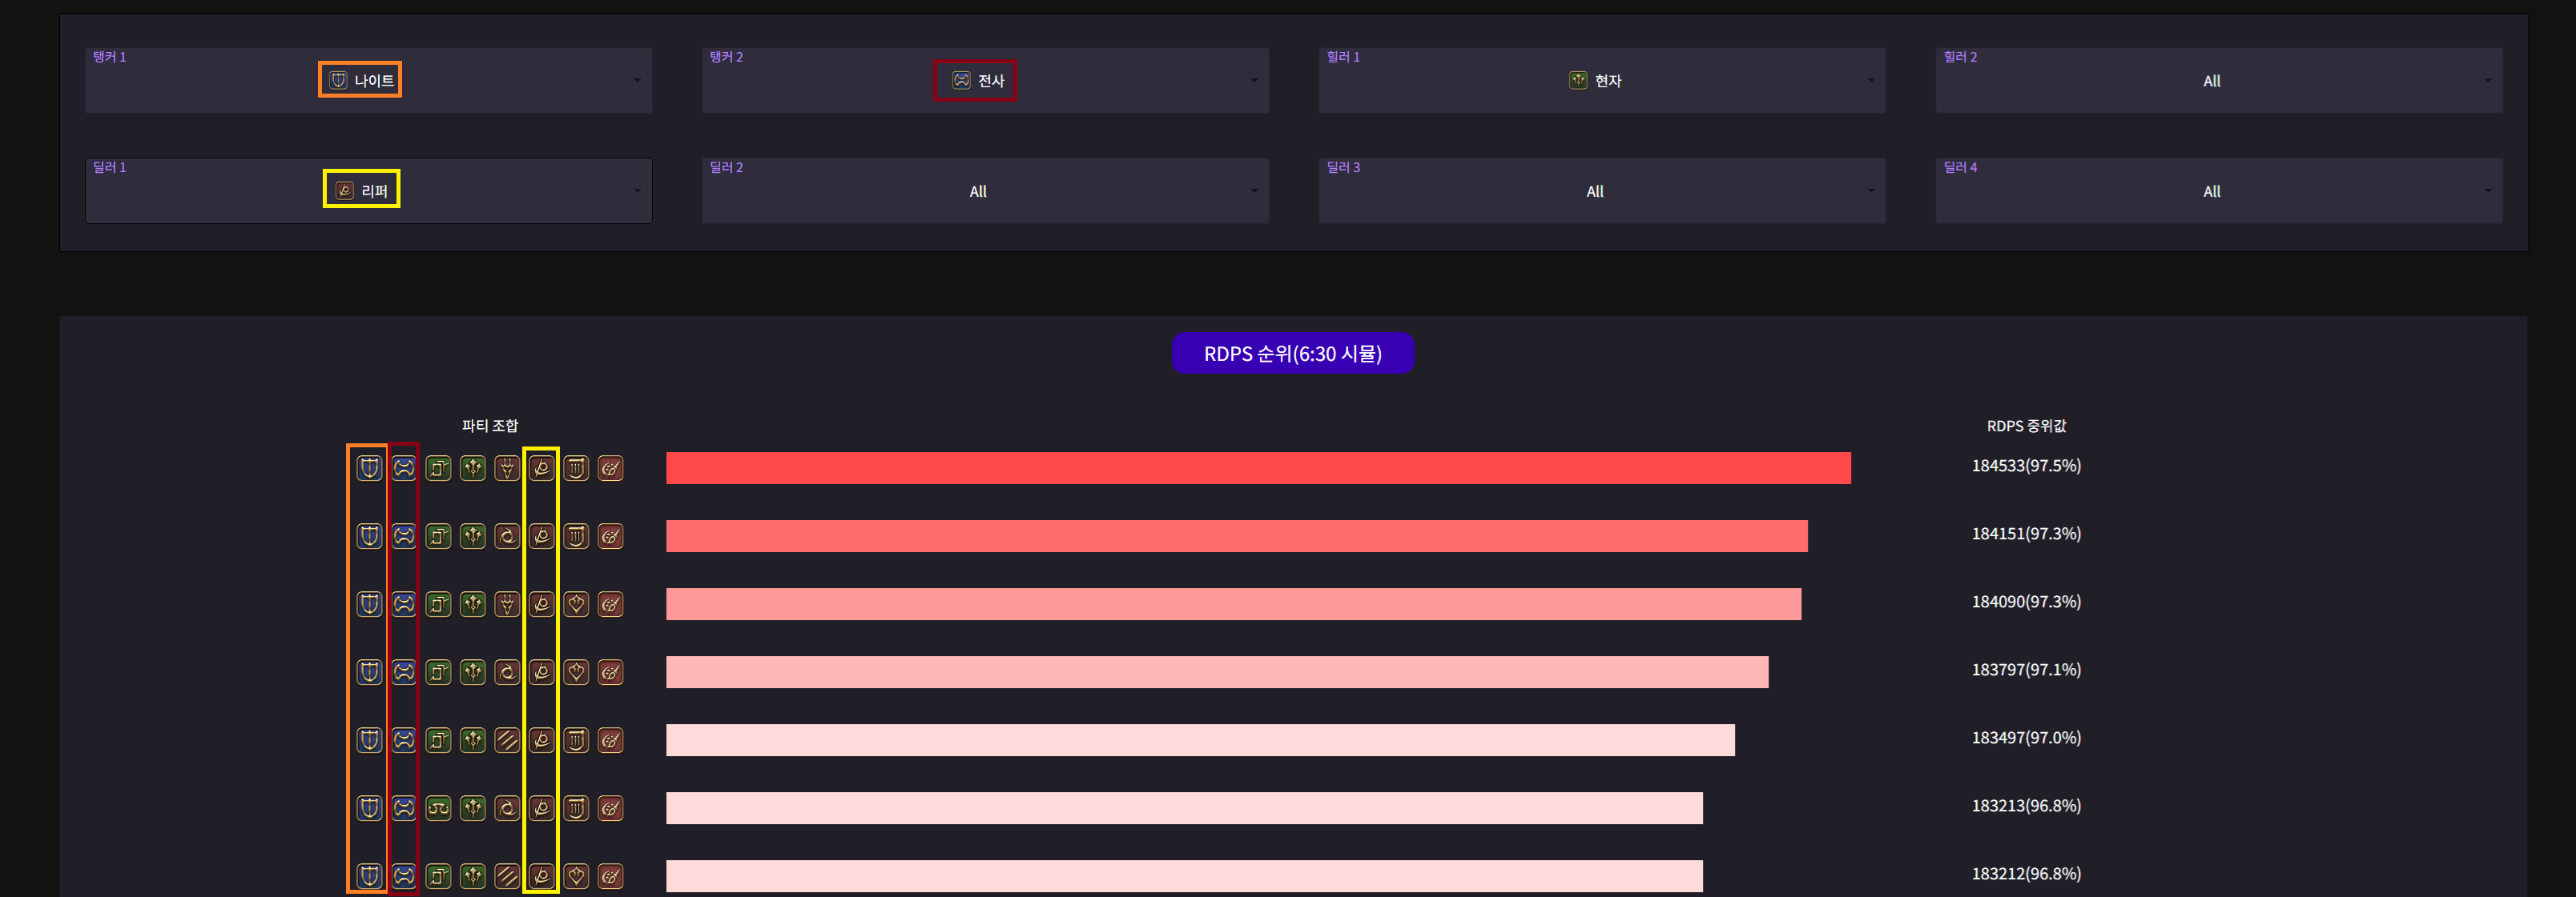The width and height of the screenshot is (2576, 897).
Task: Click Bard icon in the 184151 row
Action: [x=576, y=535]
